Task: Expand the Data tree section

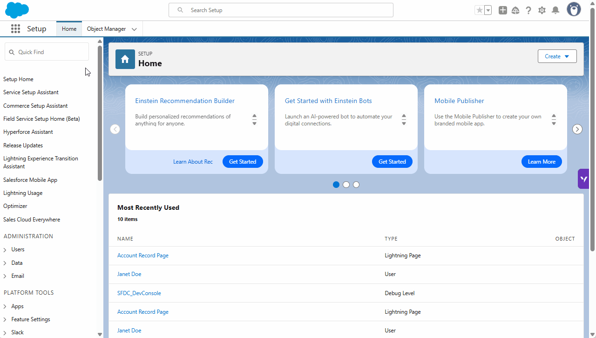Action: coord(5,263)
